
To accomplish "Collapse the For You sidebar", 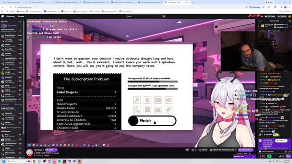I will click(x=20, y=21).
